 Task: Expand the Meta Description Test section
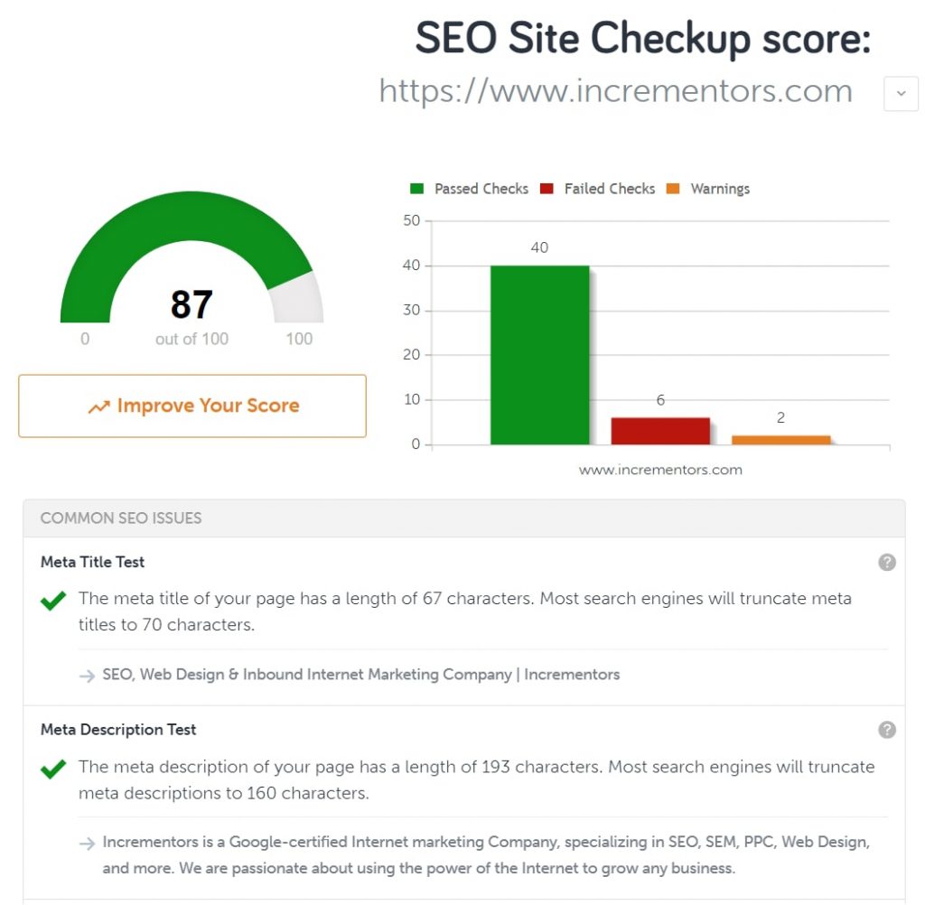coord(117,730)
